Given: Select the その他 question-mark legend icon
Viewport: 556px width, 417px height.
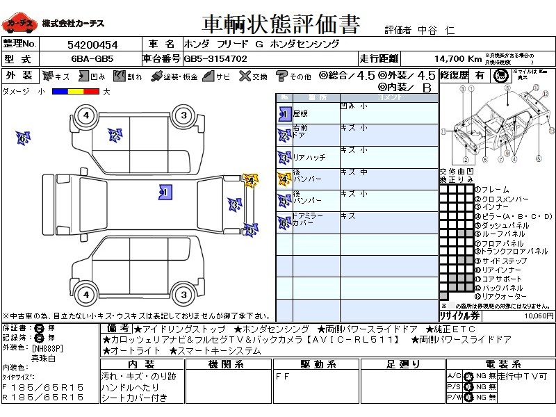Looking at the screenshot, I should pyautogui.click(x=281, y=76).
